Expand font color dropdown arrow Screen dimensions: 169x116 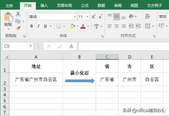(88, 26)
